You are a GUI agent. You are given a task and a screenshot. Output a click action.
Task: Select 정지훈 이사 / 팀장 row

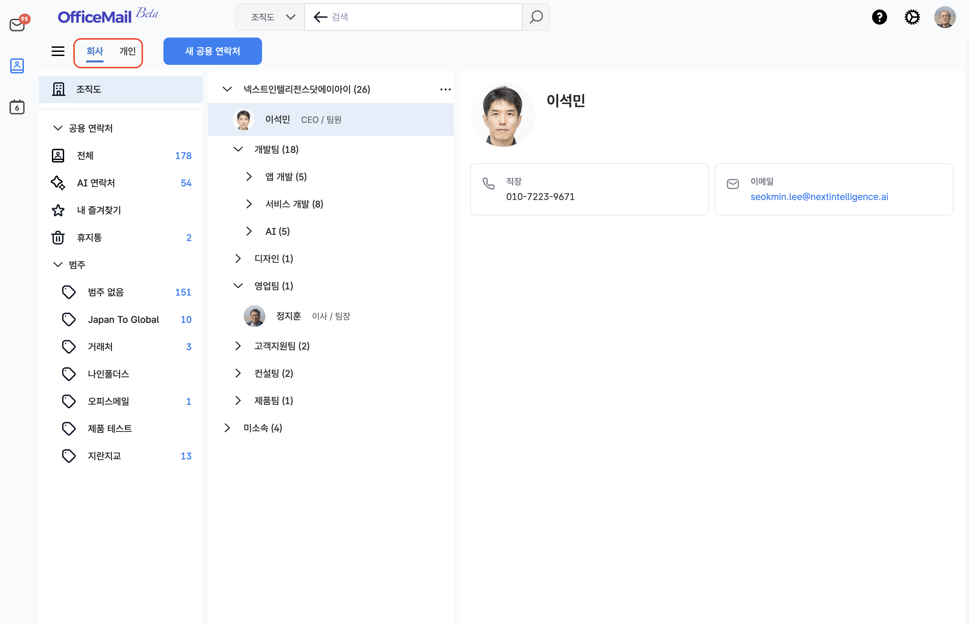click(331, 316)
